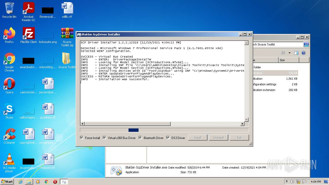
Task: Open the Opera browser shortcut
Action: pos(9,86)
